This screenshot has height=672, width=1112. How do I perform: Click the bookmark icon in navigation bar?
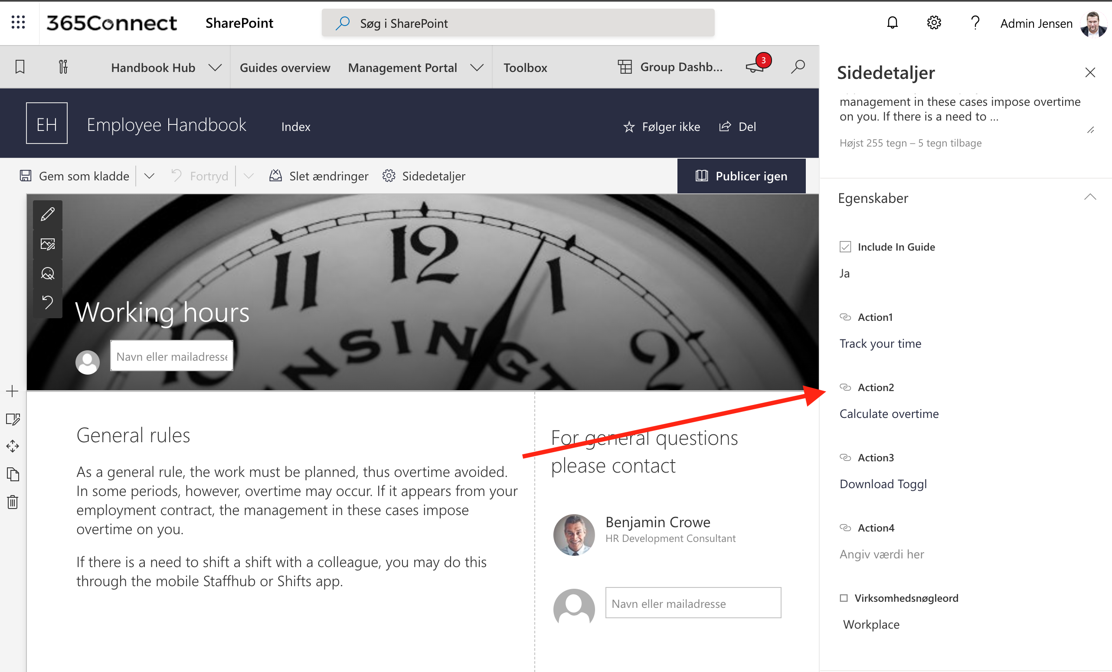pos(20,67)
